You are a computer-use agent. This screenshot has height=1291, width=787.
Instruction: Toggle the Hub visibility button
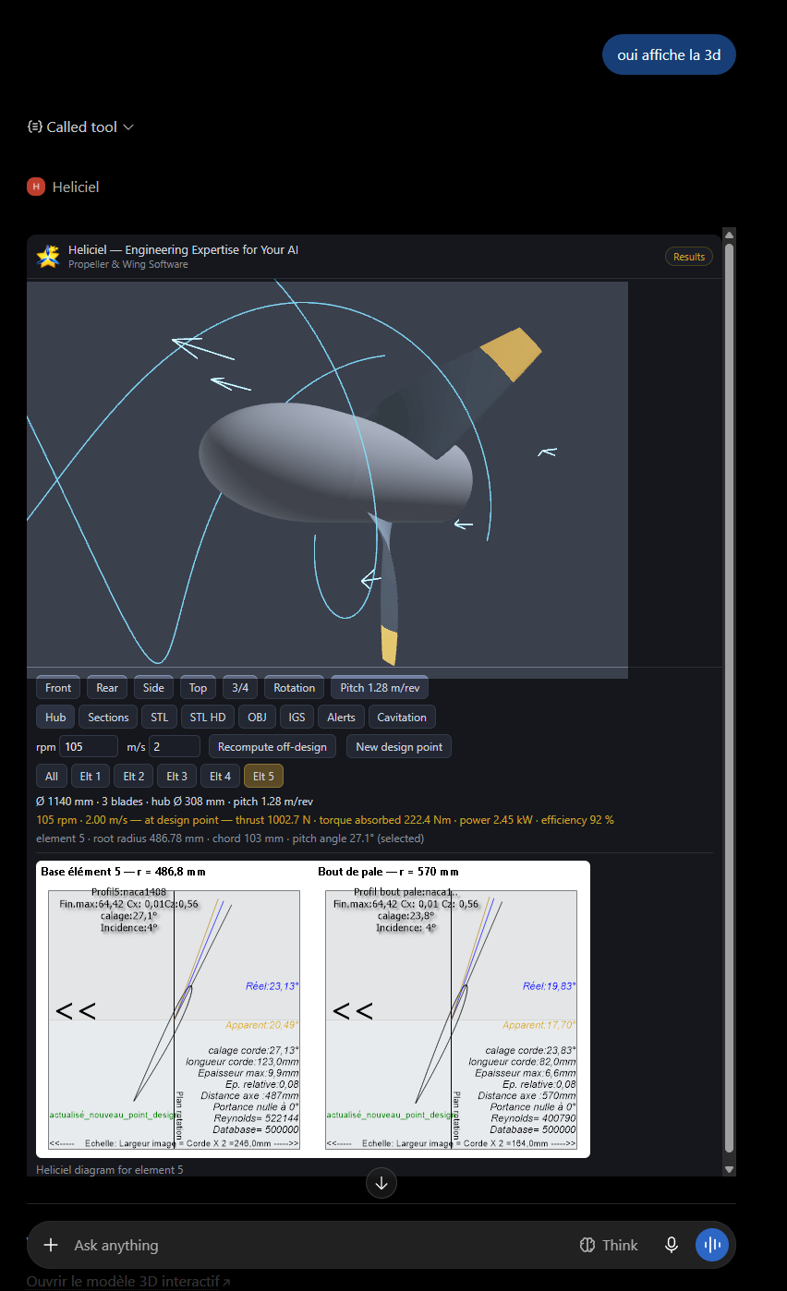coord(55,718)
